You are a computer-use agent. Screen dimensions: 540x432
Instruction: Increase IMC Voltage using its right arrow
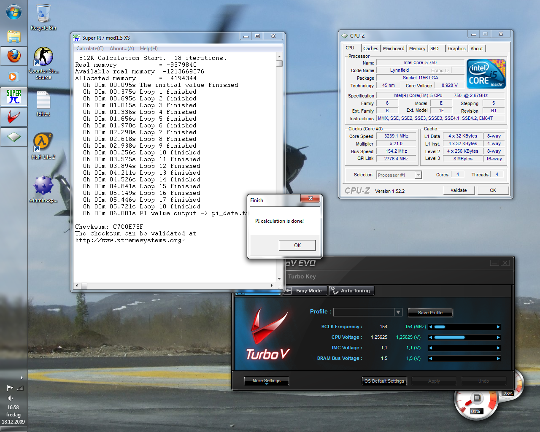pyautogui.click(x=498, y=348)
